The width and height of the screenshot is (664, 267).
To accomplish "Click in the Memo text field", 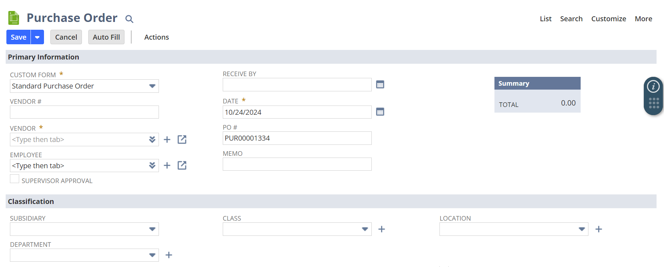I will [x=297, y=164].
